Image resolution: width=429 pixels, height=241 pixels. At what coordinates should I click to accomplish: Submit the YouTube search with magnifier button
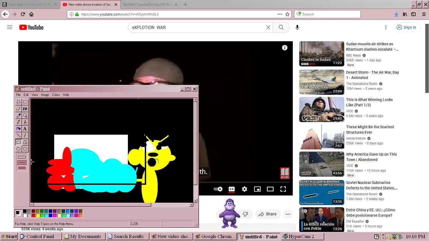pyautogui.click(x=281, y=27)
